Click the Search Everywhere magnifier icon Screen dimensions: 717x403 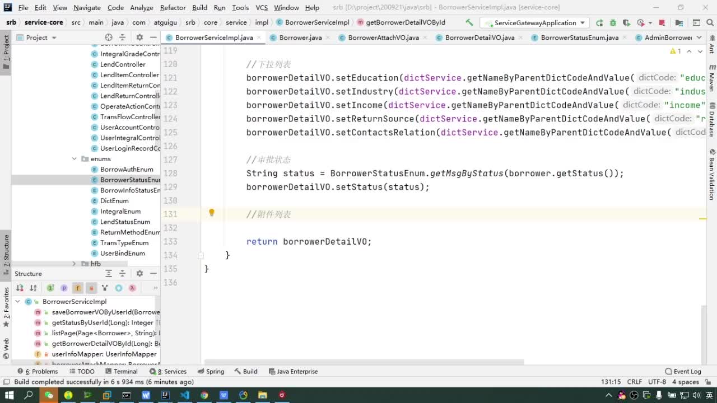tap(710, 23)
